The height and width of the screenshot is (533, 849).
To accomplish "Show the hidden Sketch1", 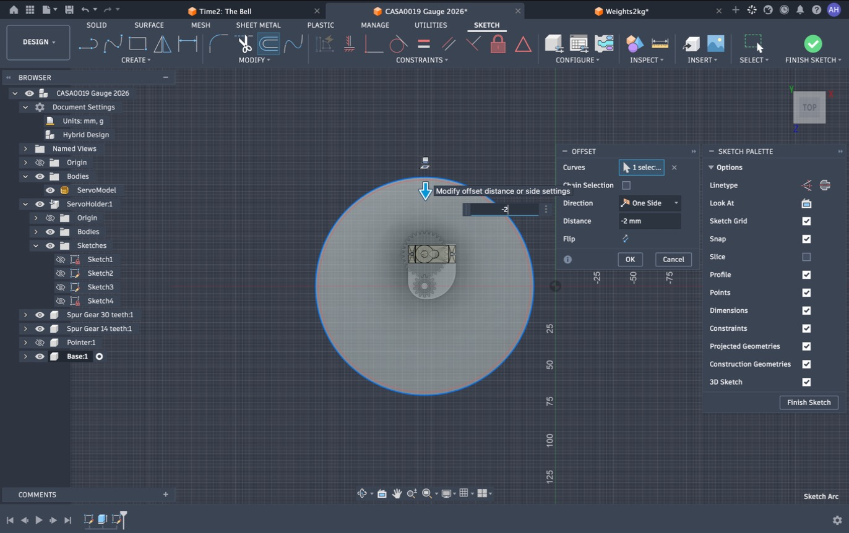I will [x=61, y=260].
